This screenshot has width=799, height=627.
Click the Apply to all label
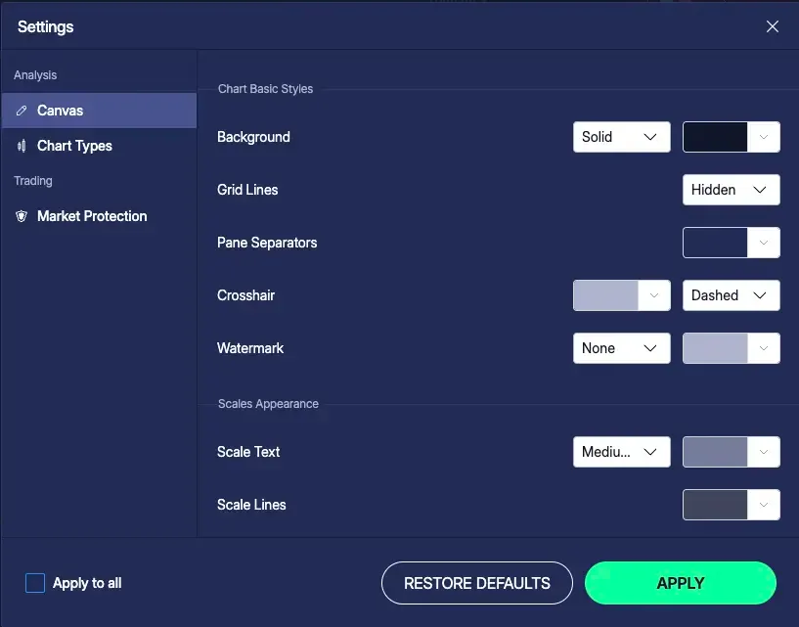[x=87, y=583]
